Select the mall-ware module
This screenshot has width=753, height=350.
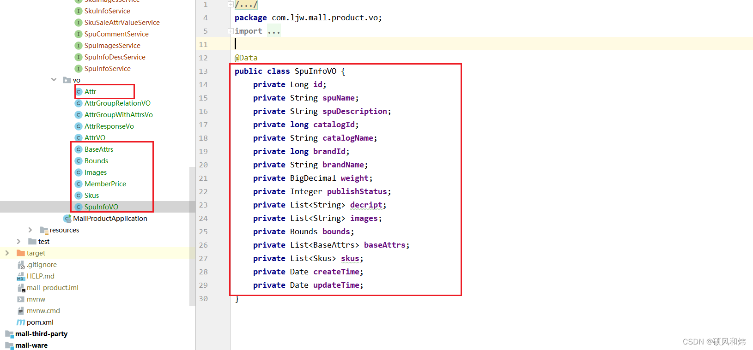(x=31, y=345)
